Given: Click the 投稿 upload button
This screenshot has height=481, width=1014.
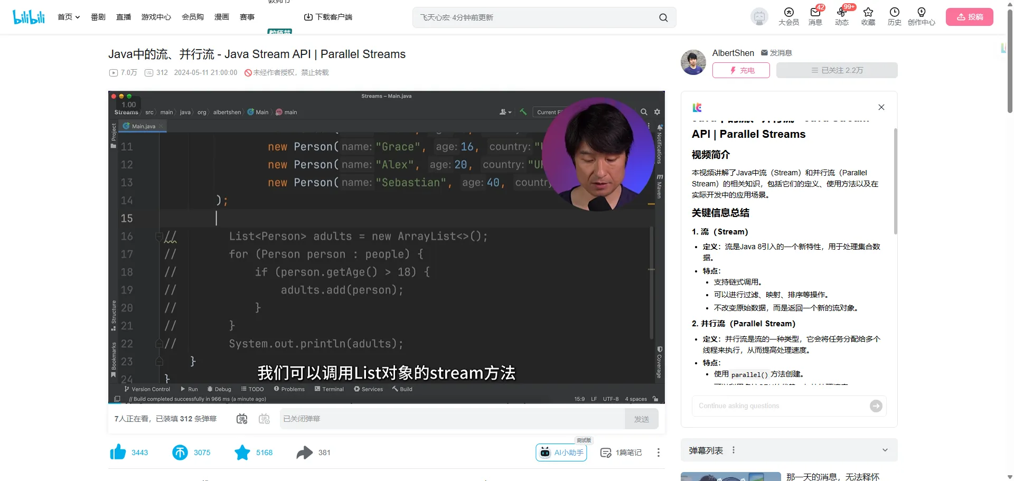Looking at the screenshot, I should 969,17.
